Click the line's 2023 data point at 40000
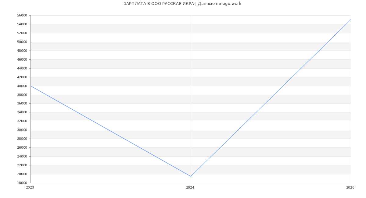This screenshot has width=366, height=198. 30,86
